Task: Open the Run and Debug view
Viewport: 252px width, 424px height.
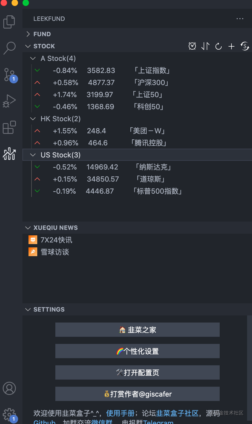Action: pyautogui.click(x=9, y=101)
